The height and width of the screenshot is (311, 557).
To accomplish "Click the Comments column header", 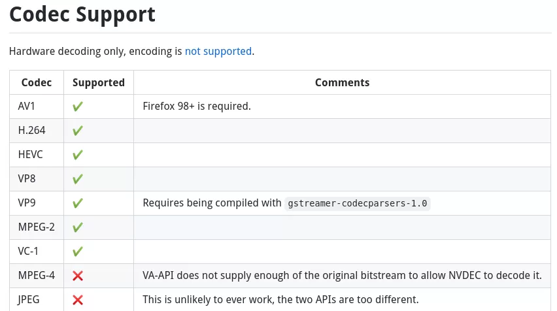I will 342,82.
